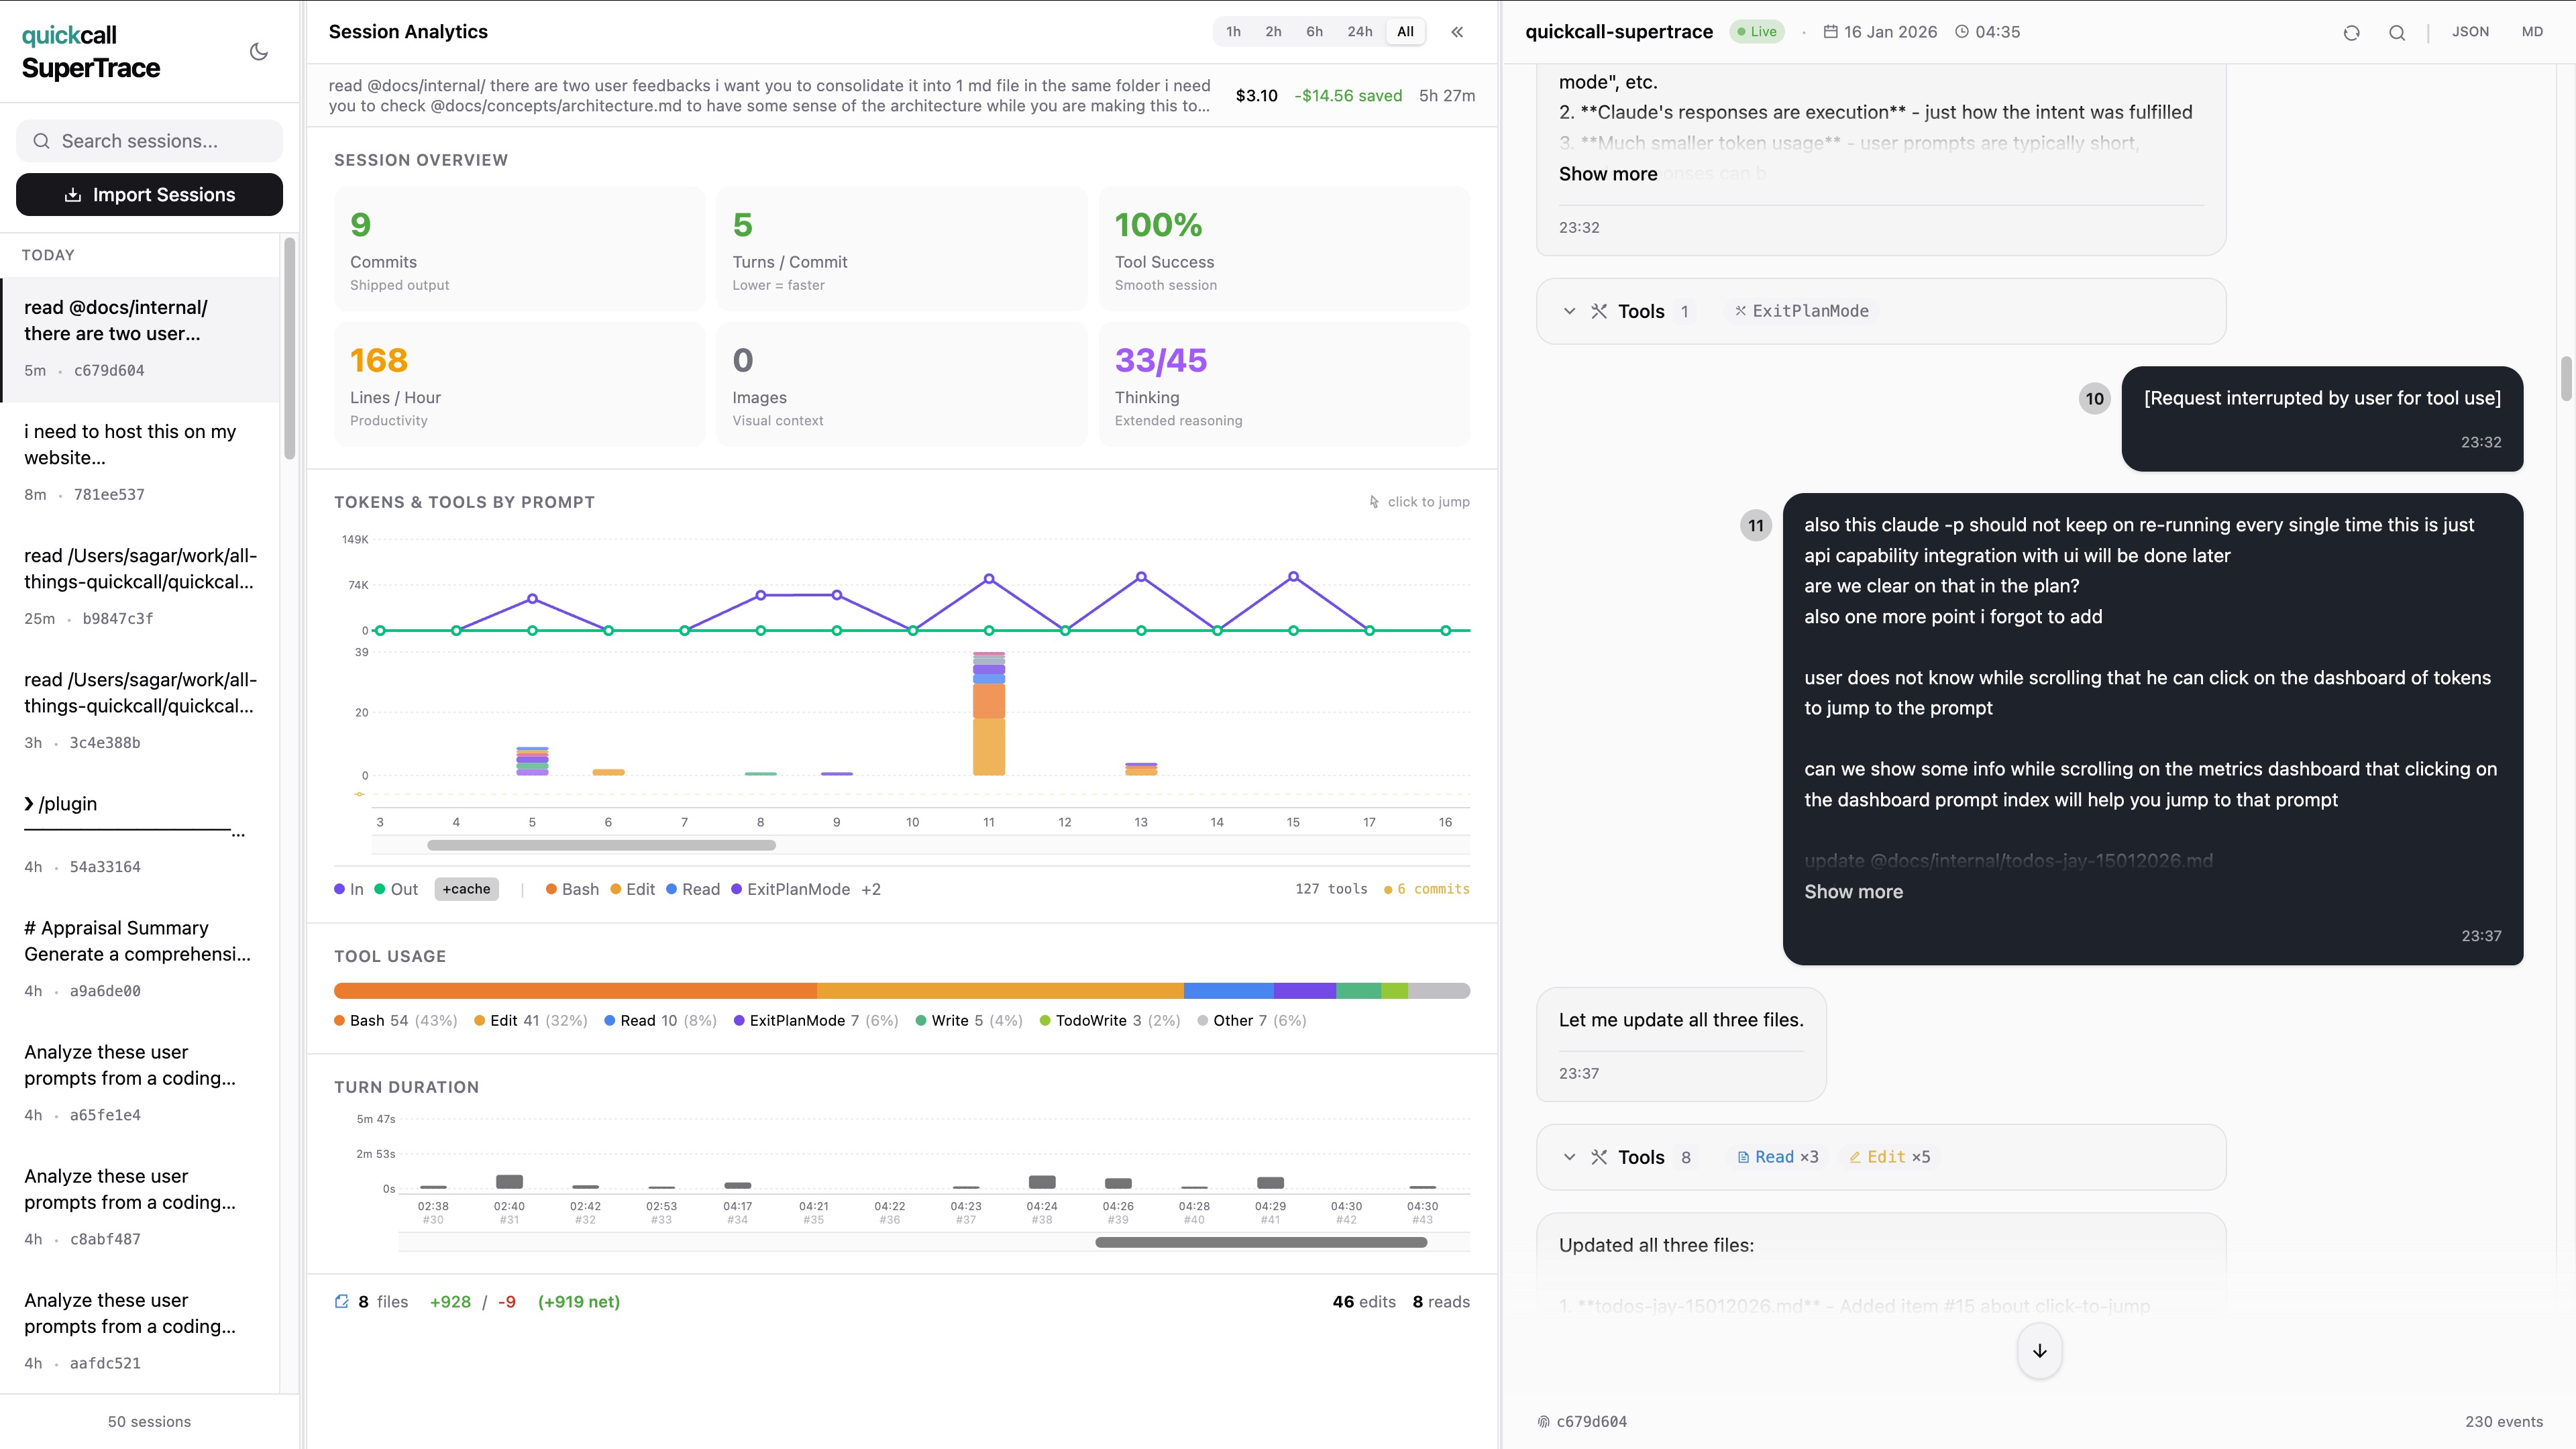The image size is (2576, 1449).
Task: Toggle the In tokens legend series
Action: (x=349, y=889)
